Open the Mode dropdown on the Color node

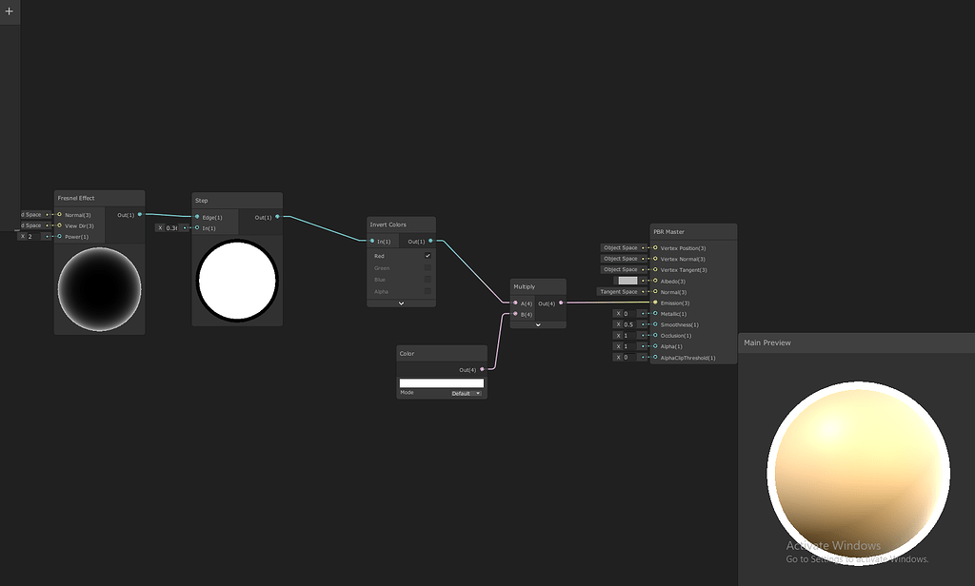pyautogui.click(x=466, y=393)
